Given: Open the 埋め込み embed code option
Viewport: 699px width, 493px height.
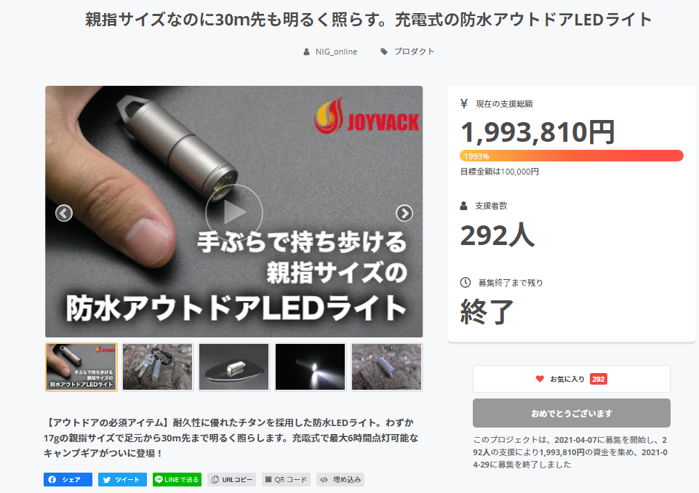Looking at the screenshot, I should pyautogui.click(x=340, y=480).
